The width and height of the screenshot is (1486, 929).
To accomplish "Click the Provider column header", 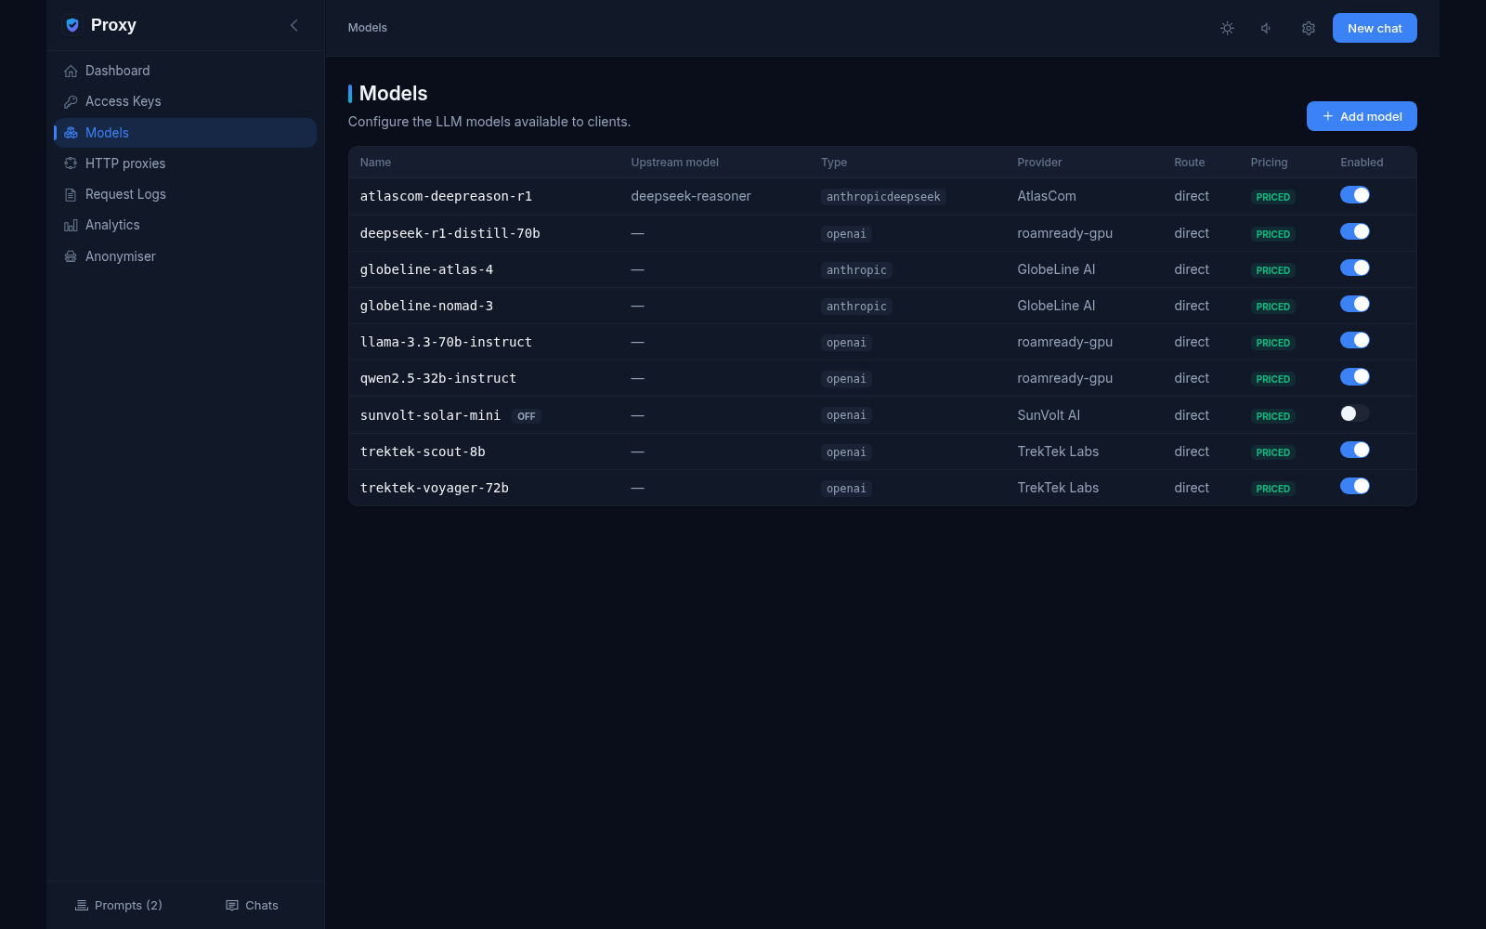I will [x=1039, y=163].
